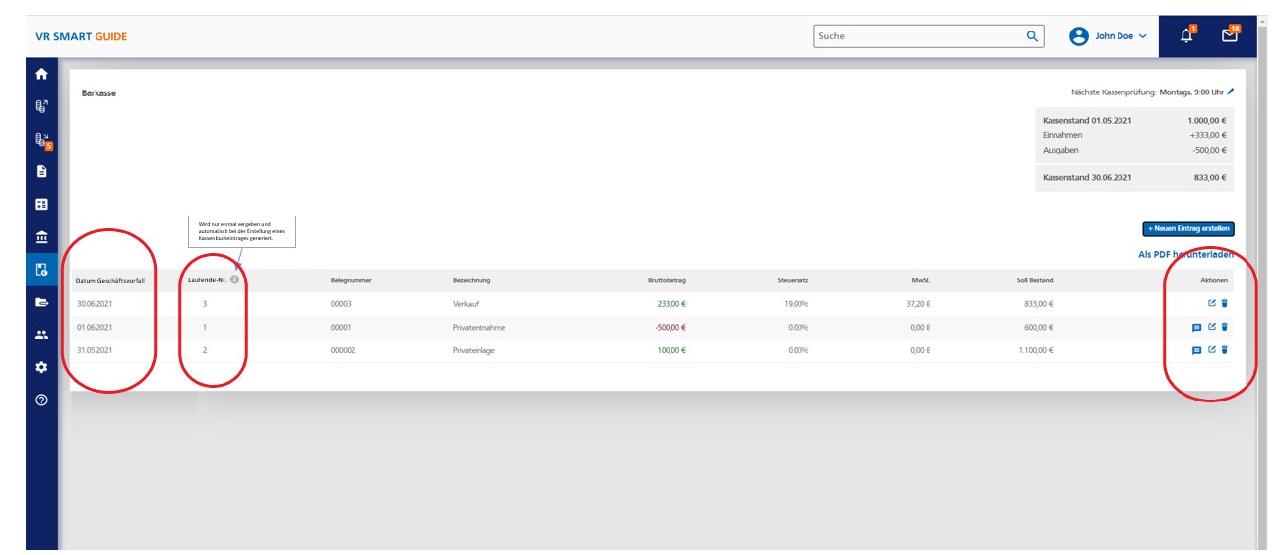Click the amount 100,00 €
The height and width of the screenshot is (555, 1279).
[x=671, y=350]
